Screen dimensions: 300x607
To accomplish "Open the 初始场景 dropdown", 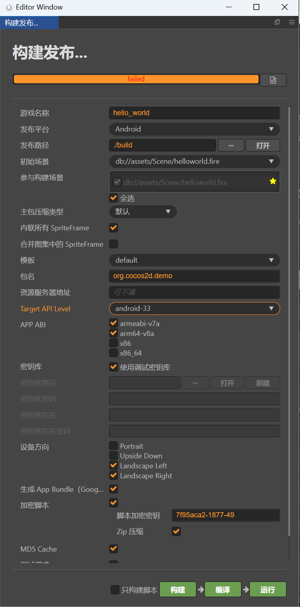I will [x=194, y=161].
